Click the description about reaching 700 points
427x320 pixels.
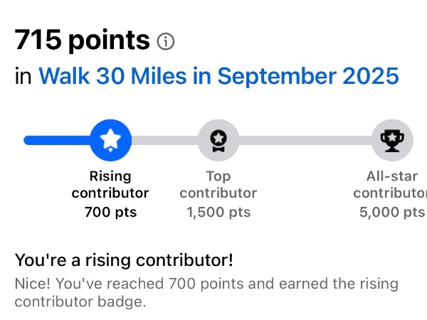[x=206, y=284]
